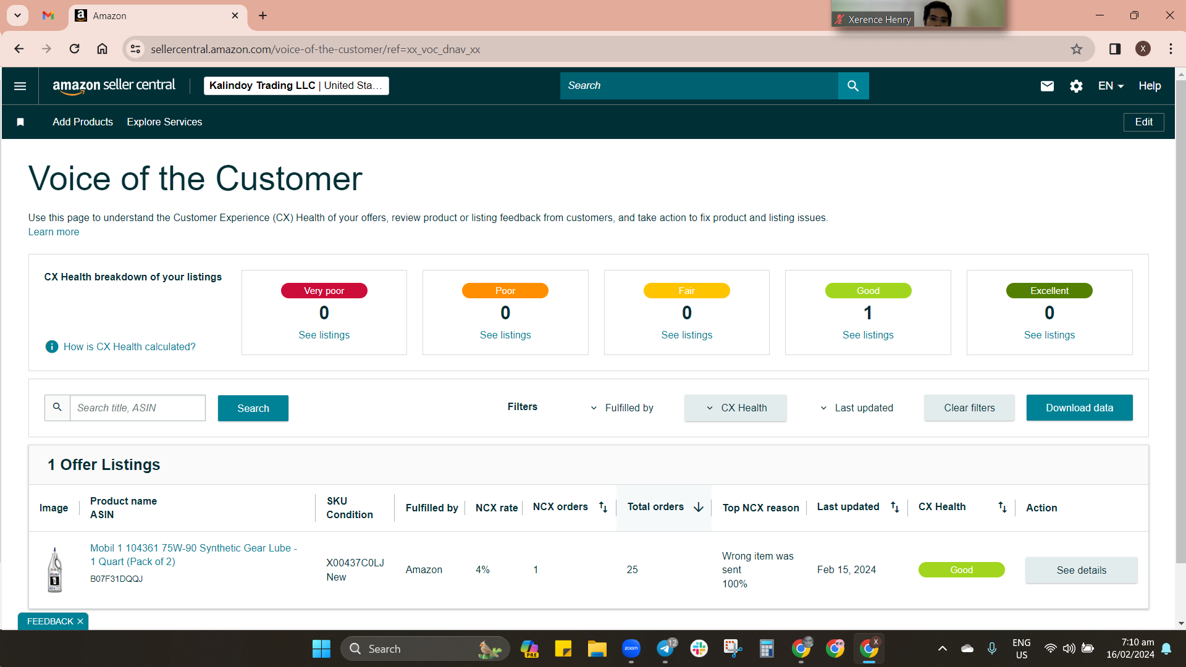1186x667 pixels.
Task: Expand the CX Health filter dropdown
Action: point(736,408)
